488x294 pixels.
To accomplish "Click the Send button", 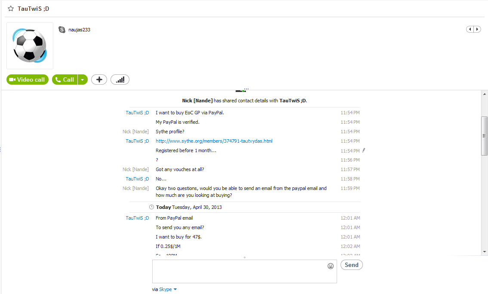I will (x=351, y=265).
